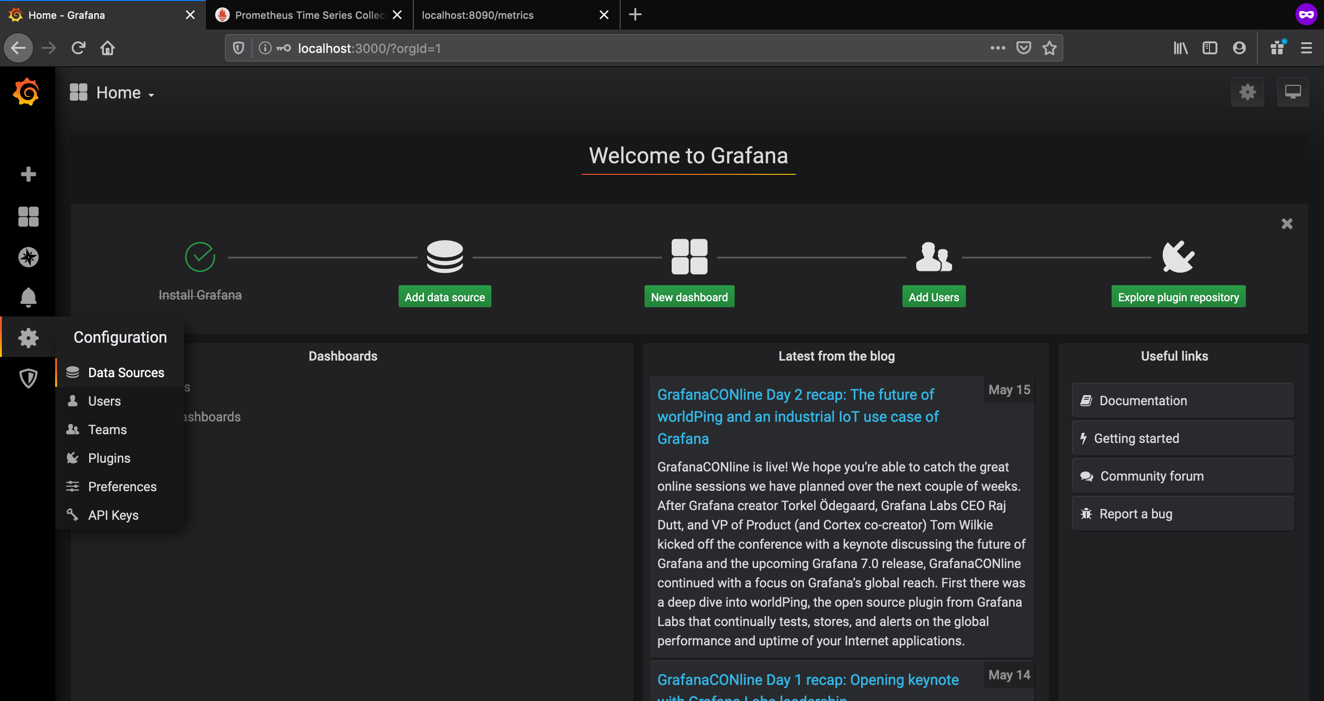This screenshot has height=701, width=1324.
Task: Click the data source database icon
Action: point(445,256)
